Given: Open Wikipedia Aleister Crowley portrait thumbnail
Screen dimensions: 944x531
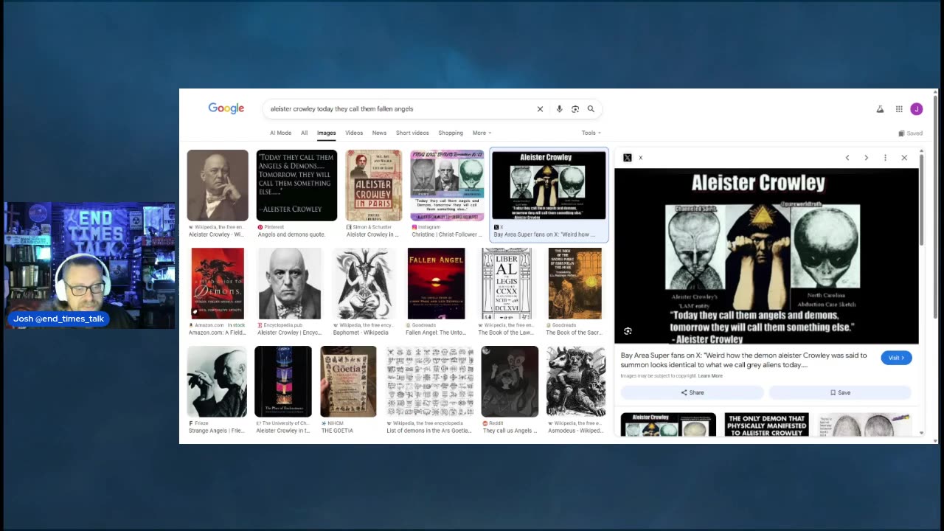Looking at the screenshot, I should pyautogui.click(x=218, y=185).
